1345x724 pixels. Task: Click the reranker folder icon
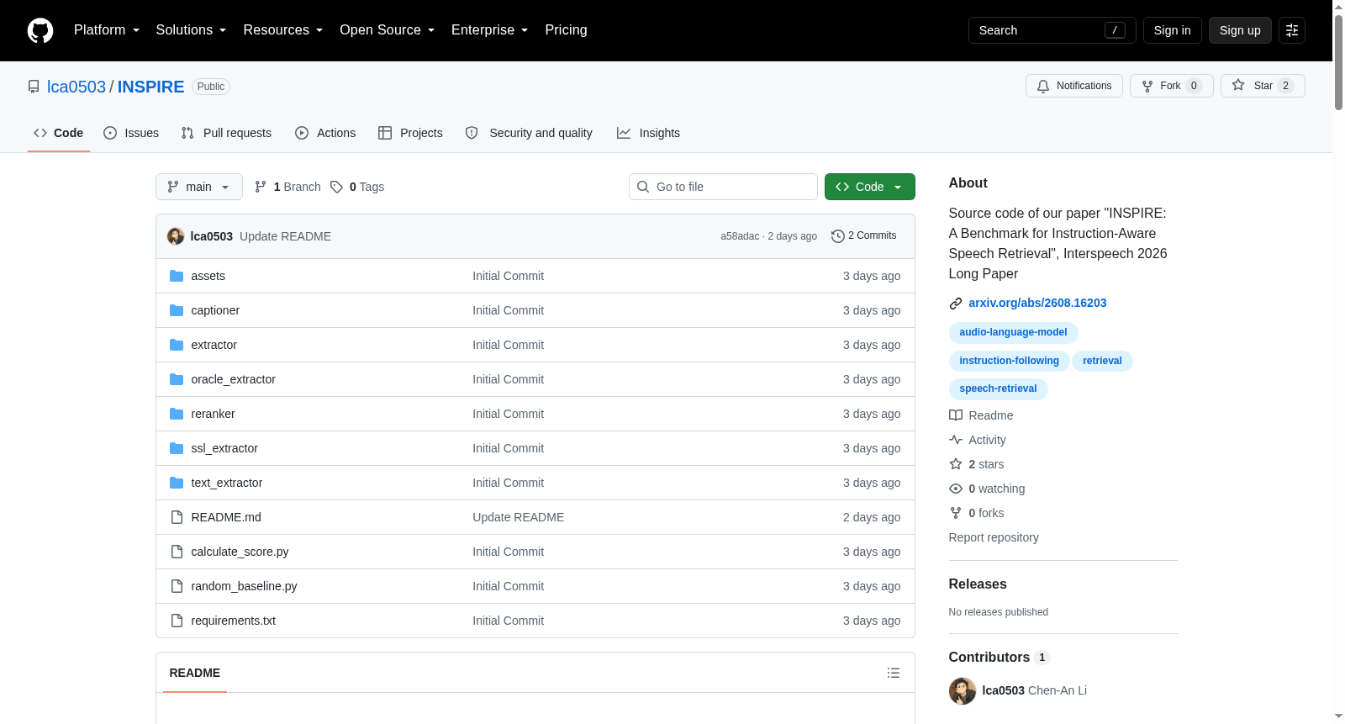[x=177, y=414]
